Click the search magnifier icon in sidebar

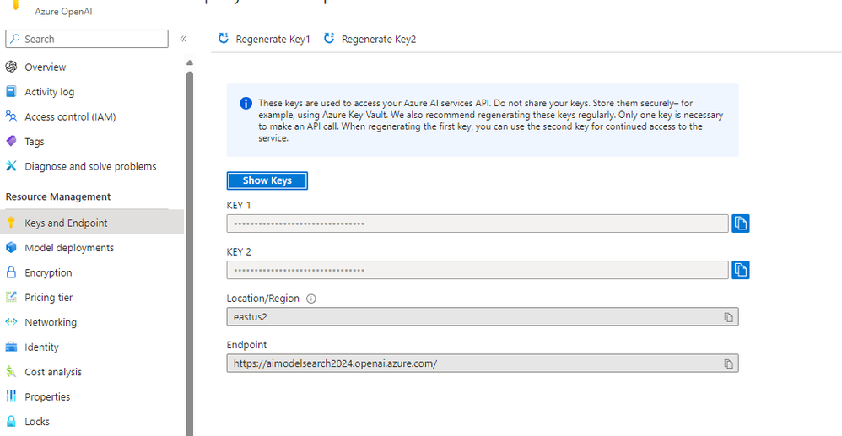pyautogui.click(x=15, y=39)
